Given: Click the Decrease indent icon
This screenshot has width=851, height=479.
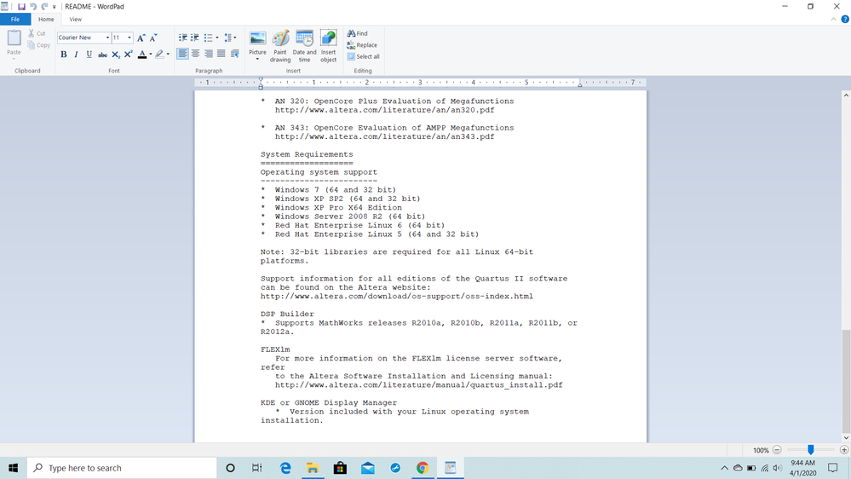Looking at the screenshot, I should (x=183, y=38).
